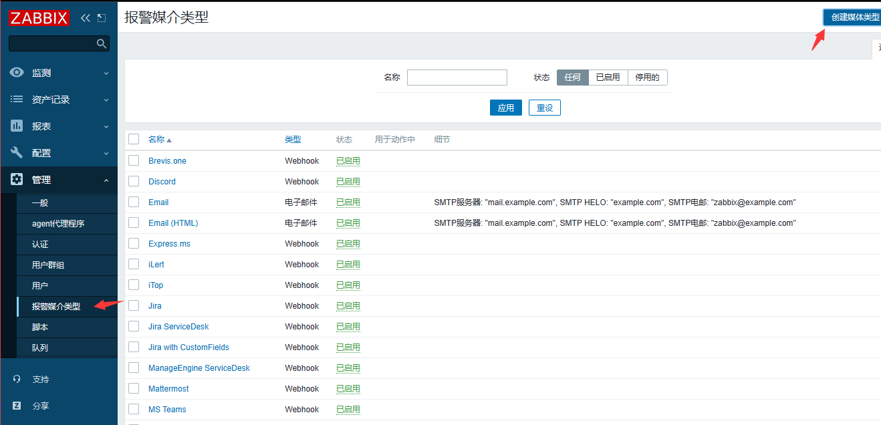Screen dimensions: 881x425
Task: Open Email (HTML) media type link
Action: pos(173,223)
